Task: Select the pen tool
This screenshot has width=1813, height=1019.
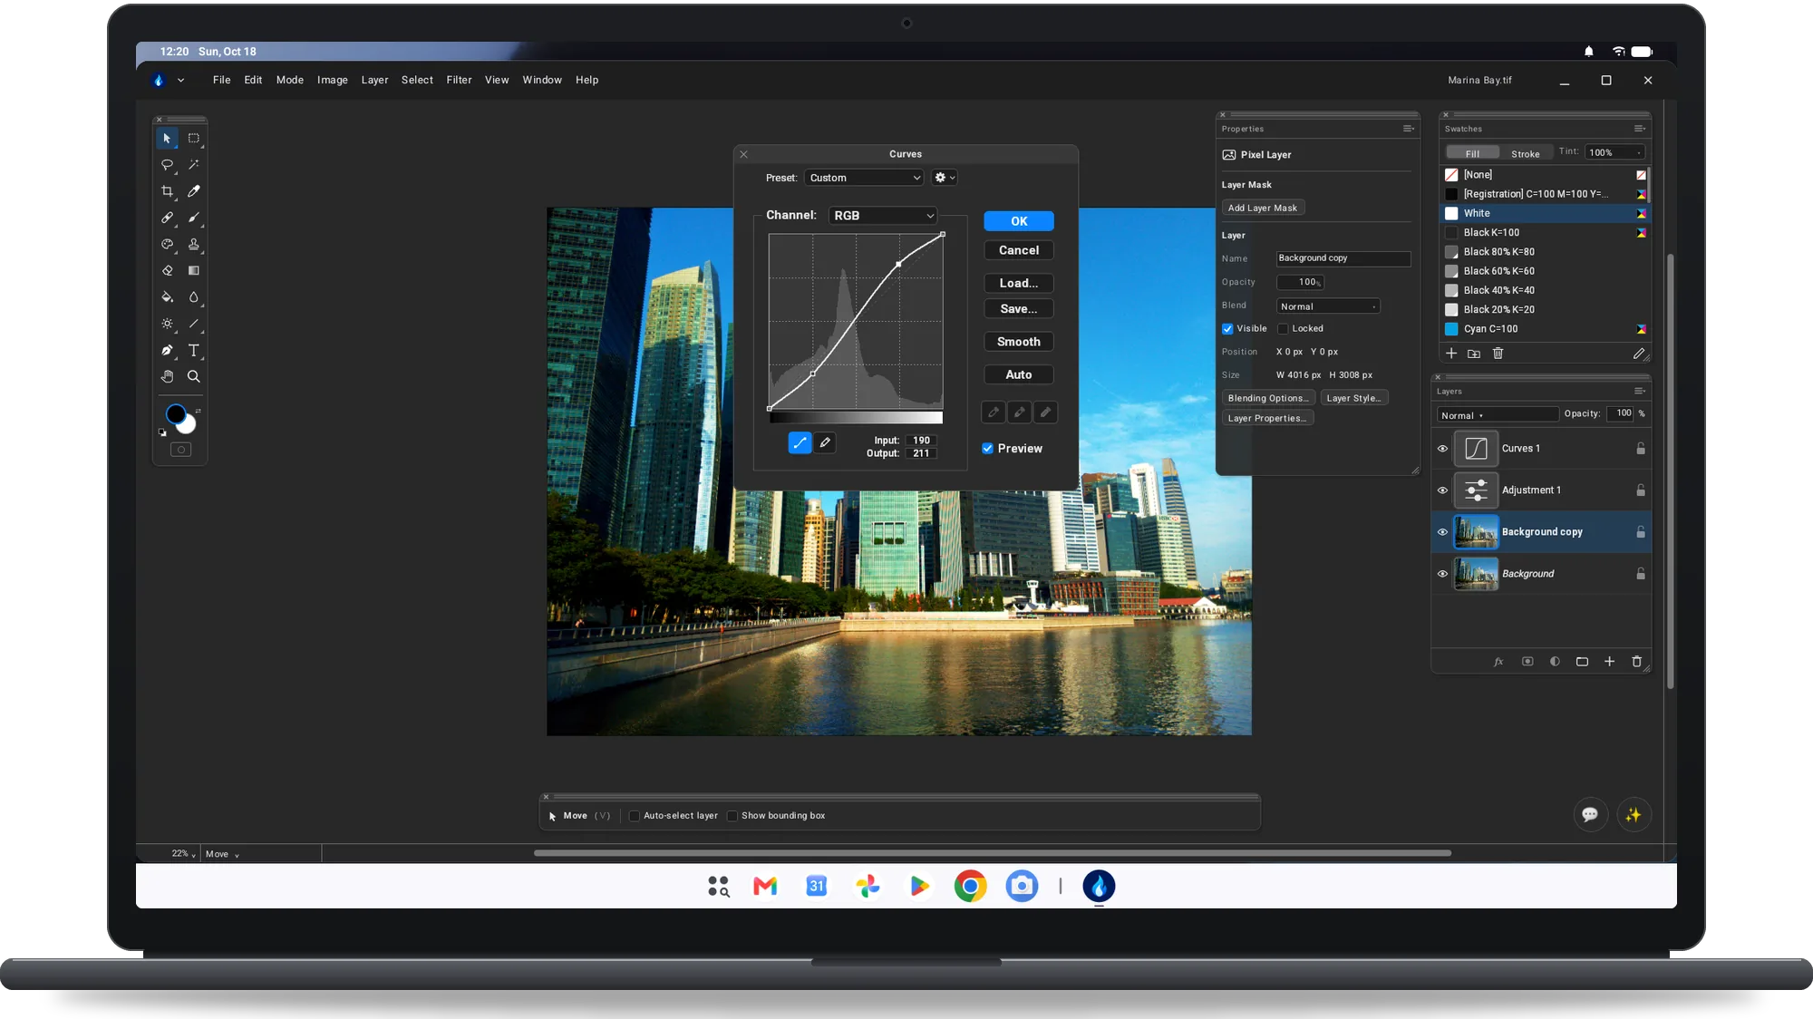Action: (168, 350)
